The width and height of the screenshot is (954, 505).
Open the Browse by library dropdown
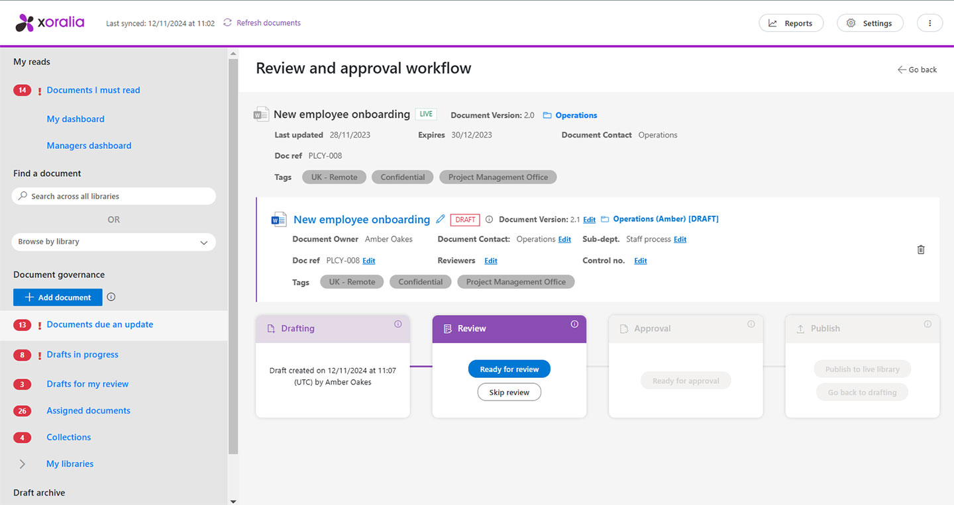[x=114, y=242]
